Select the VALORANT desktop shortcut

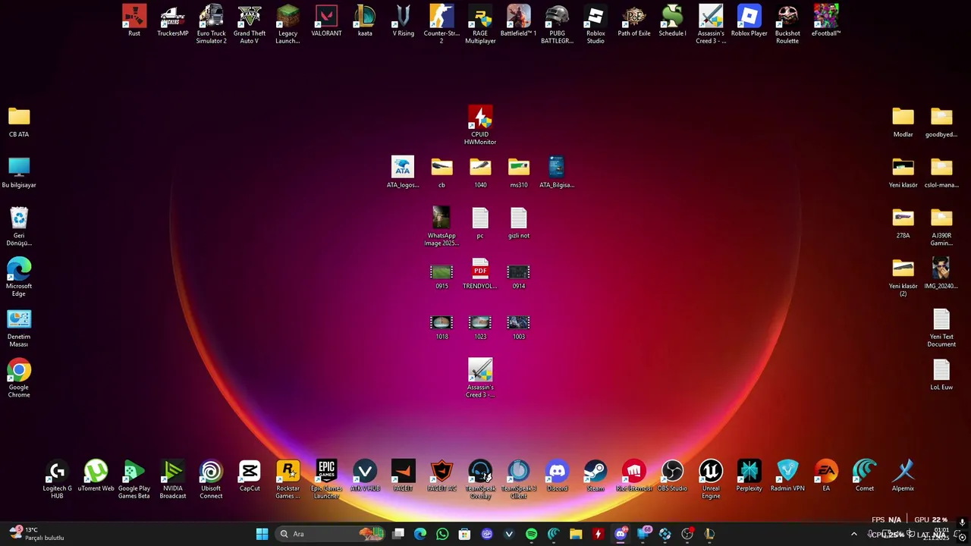tap(326, 20)
